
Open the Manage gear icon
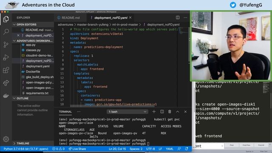pyautogui.click(x=6, y=139)
